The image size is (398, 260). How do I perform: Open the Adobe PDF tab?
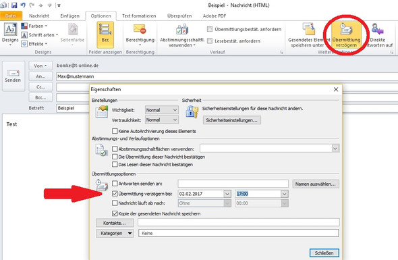(x=215, y=16)
